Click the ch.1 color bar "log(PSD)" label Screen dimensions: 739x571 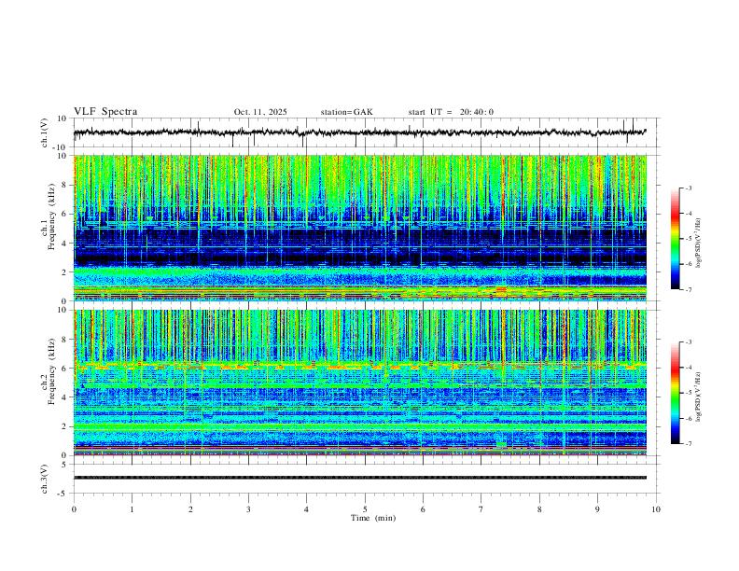pyautogui.click(x=698, y=244)
